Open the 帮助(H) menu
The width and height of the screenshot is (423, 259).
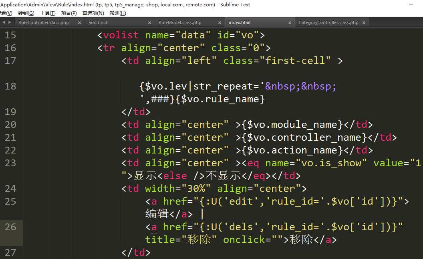(117, 13)
